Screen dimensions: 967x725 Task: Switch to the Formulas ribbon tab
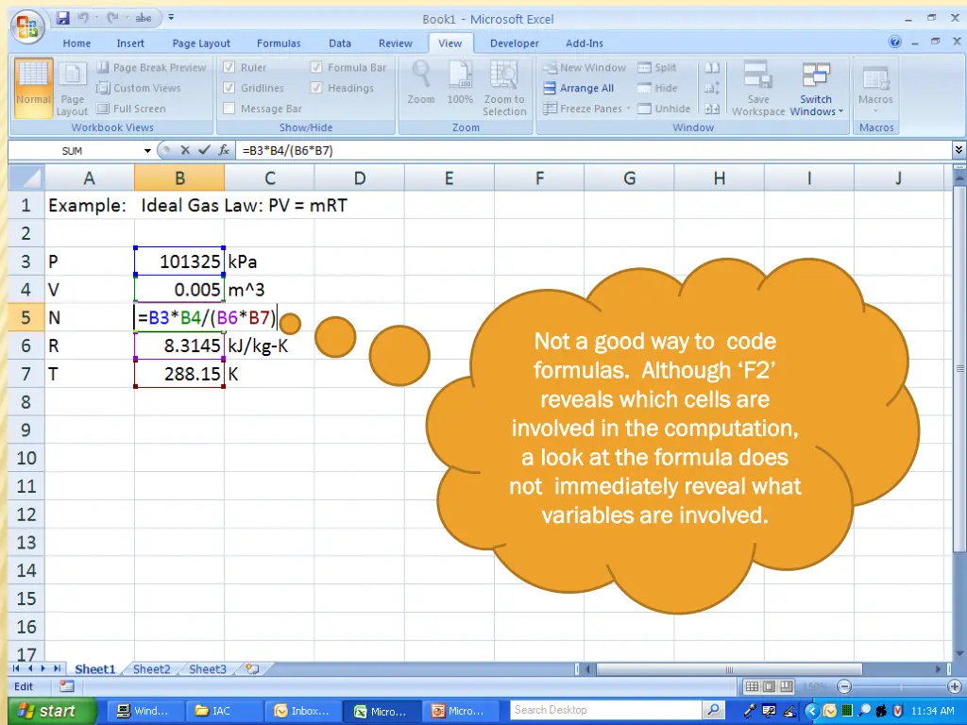[279, 43]
